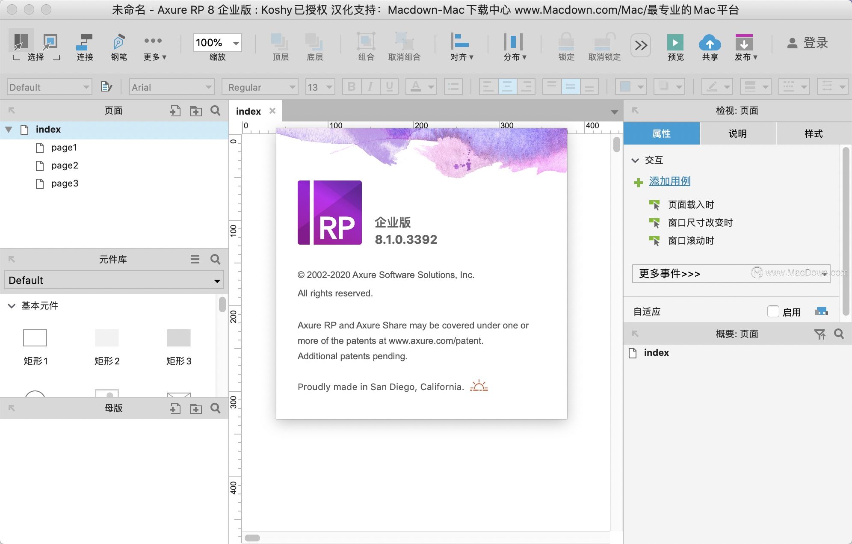Add a new master in 母版 panel
The height and width of the screenshot is (544, 852).
point(175,408)
